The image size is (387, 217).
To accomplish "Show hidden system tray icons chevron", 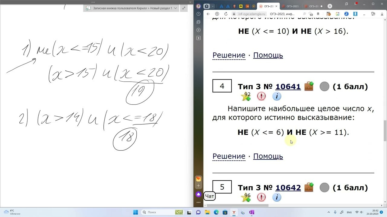I will [328, 212].
